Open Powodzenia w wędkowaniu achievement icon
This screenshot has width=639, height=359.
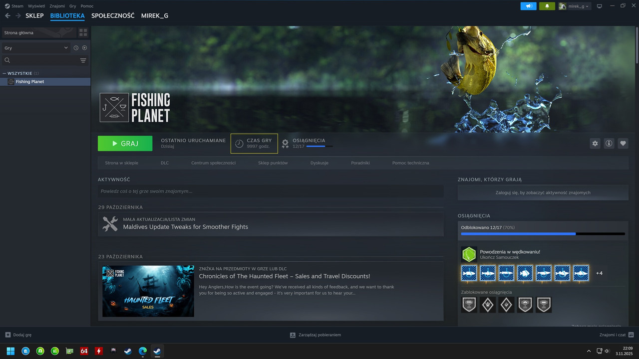click(469, 254)
